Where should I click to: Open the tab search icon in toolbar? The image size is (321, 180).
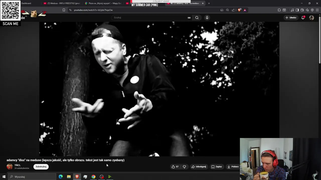[284, 10]
